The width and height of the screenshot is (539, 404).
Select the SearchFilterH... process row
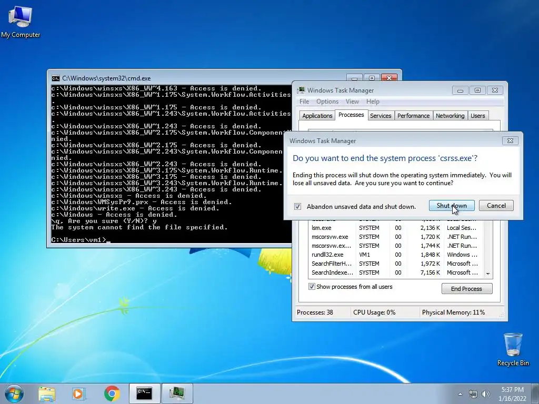pyautogui.click(x=397, y=264)
